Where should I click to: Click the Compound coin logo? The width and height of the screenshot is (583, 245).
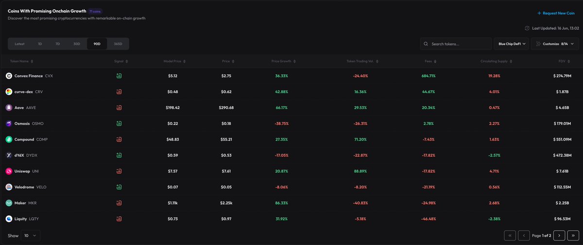tap(9, 139)
